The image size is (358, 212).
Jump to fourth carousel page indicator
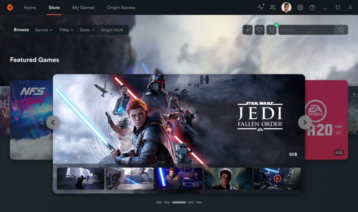point(191,203)
